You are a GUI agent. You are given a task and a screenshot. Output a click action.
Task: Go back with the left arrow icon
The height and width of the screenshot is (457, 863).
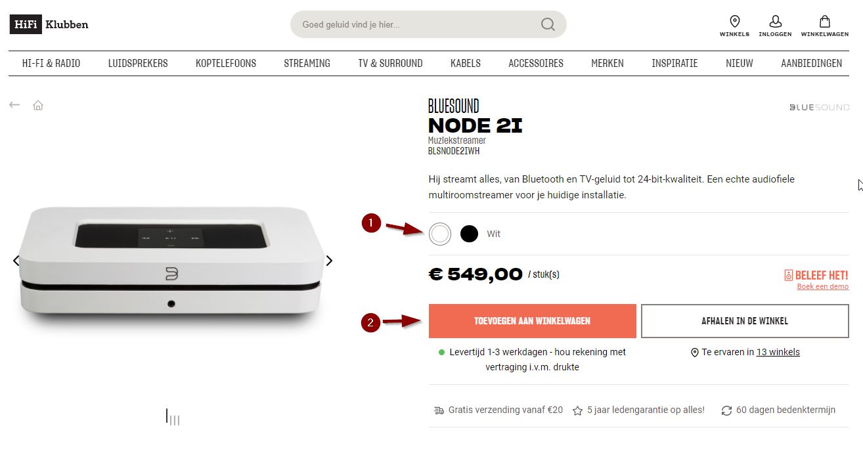14,105
